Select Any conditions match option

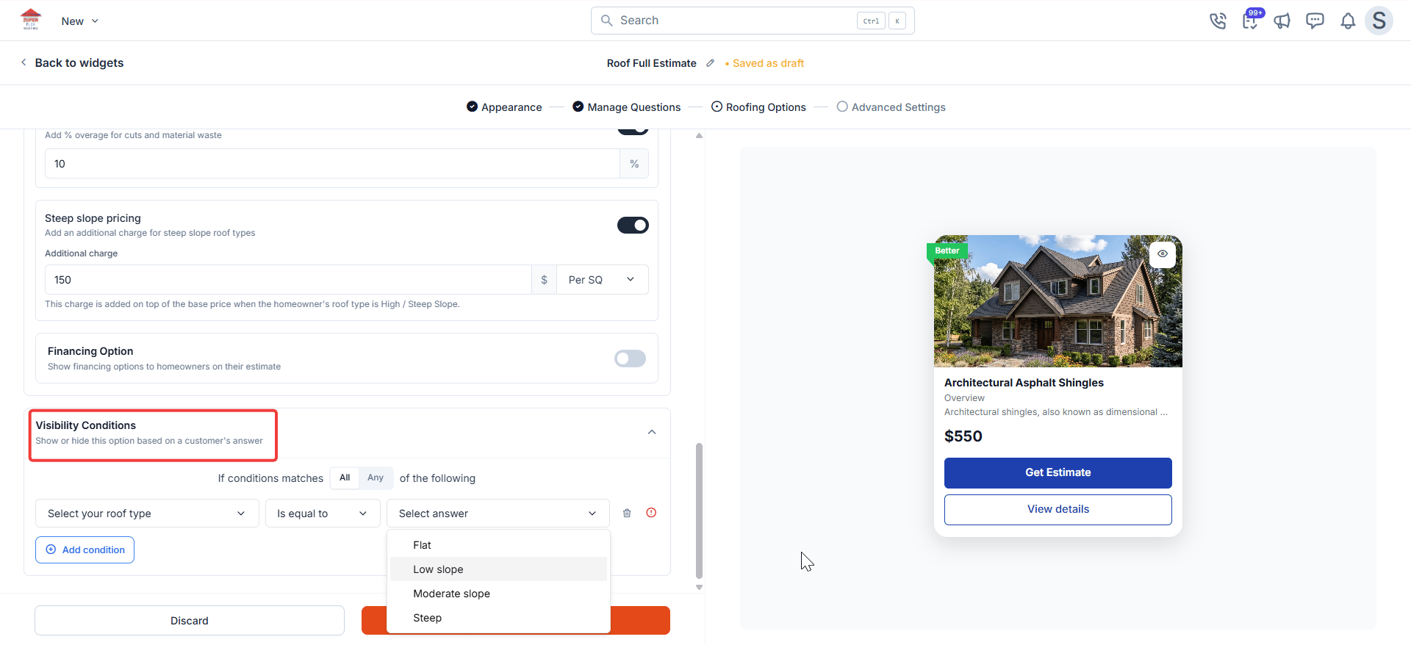[x=376, y=478]
